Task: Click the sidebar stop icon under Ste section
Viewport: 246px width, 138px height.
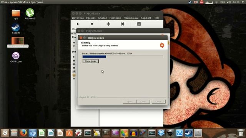Action: 74,61
